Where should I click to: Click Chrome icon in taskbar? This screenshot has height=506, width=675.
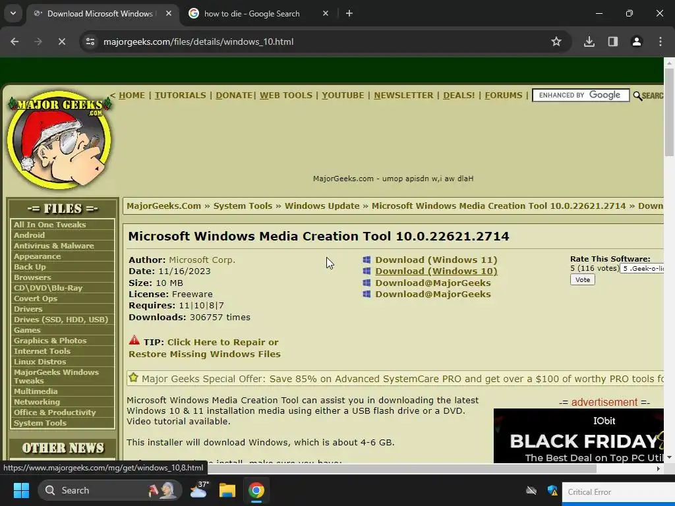click(256, 490)
